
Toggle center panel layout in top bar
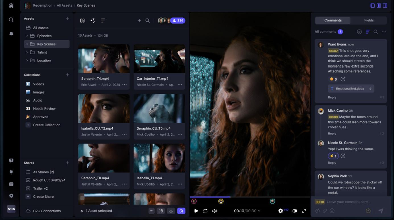(379, 5)
